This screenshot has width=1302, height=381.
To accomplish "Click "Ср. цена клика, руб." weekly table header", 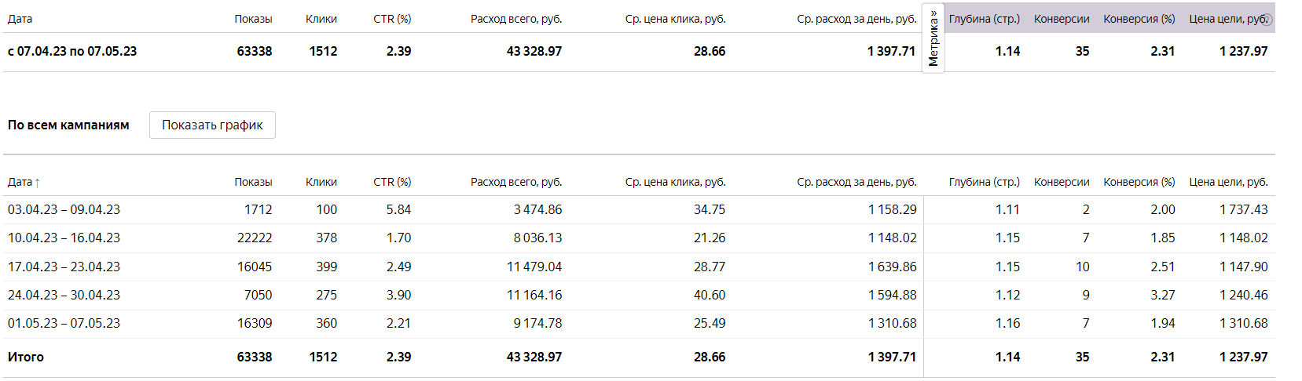I will coord(675,182).
